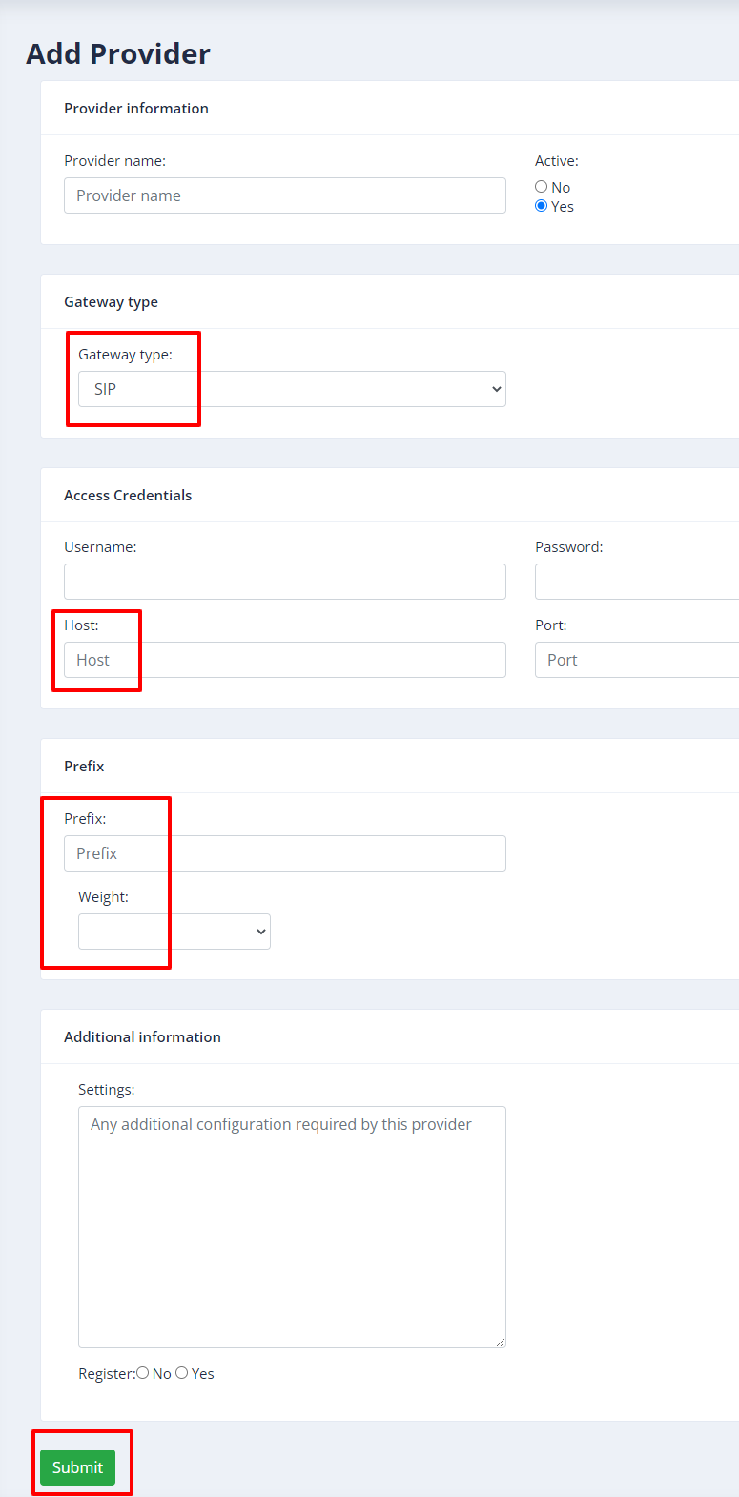This screenshot has height=1497, width=739.
Task: Click the "Add Provider" page heading
Action: pyautogui.click(x=118, y=54)
